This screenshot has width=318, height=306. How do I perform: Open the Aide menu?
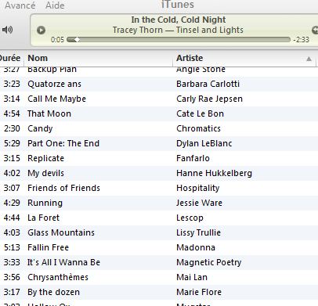pyautogui.click(x=55, y=5)
